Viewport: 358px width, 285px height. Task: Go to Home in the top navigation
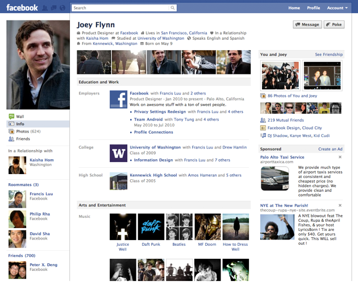click(x=294, y=8)
